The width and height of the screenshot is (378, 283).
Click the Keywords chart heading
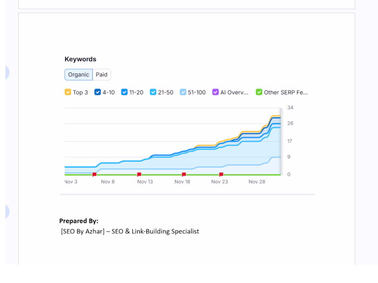pos(80,59)
